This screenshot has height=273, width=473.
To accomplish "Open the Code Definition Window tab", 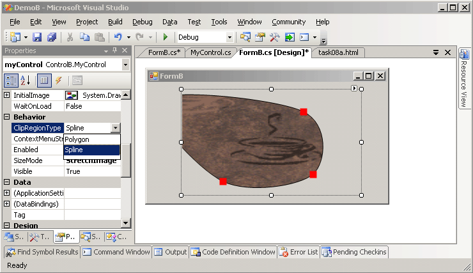I will (233, 252).
